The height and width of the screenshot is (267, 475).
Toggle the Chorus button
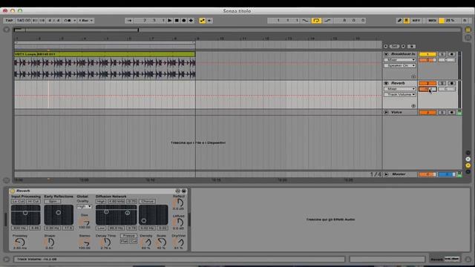point(147,201)
